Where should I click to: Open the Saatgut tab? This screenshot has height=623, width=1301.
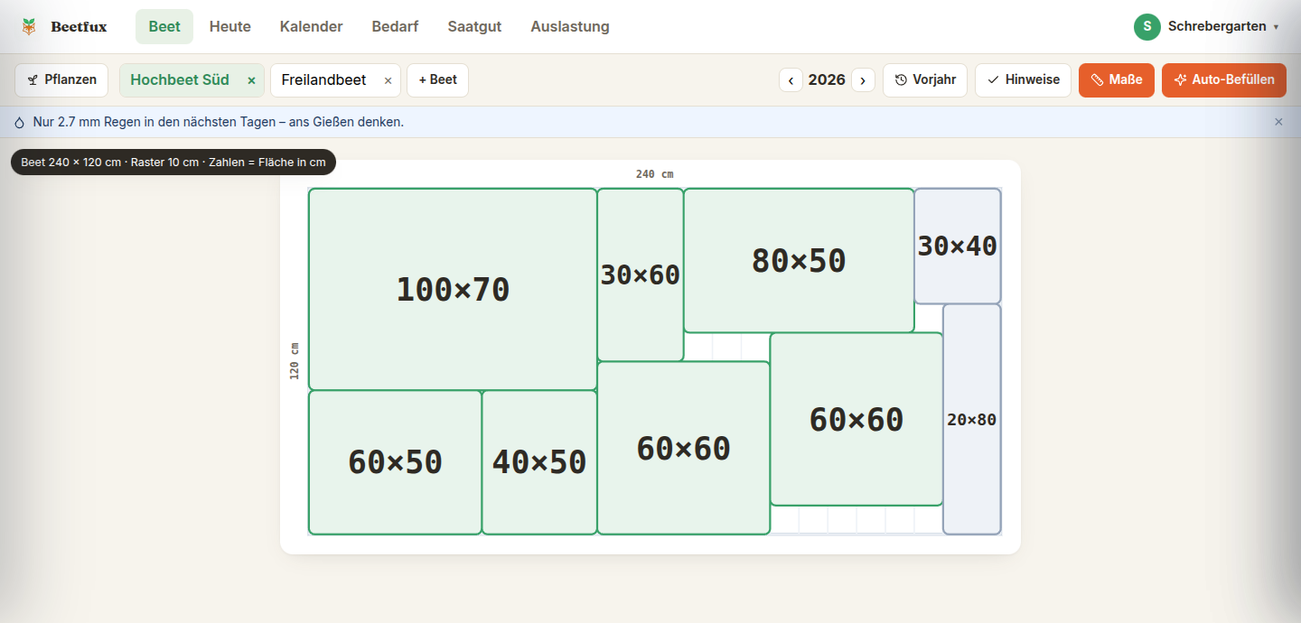[x=475, y=27]
